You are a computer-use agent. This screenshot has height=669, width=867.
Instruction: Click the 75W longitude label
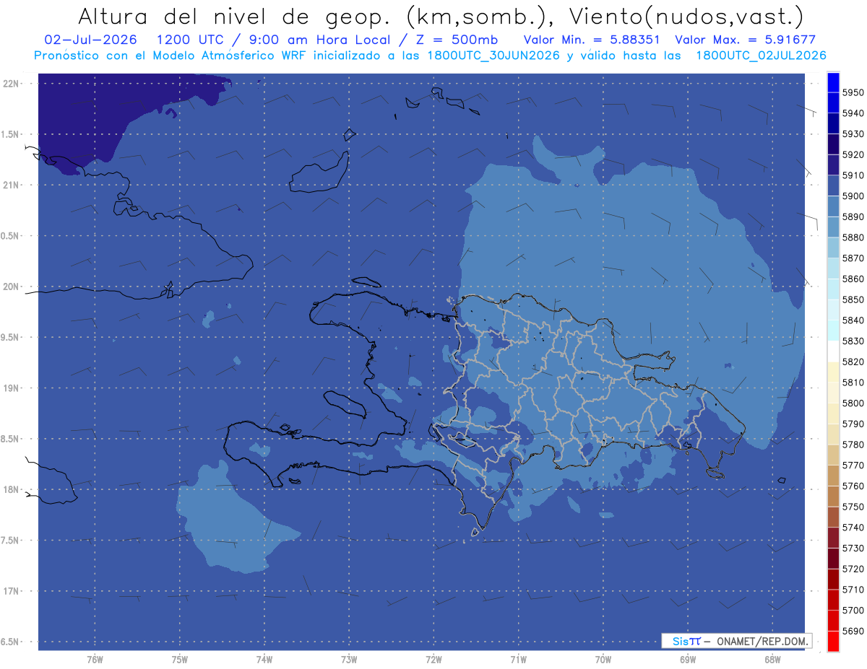click(x=180, y=659)
